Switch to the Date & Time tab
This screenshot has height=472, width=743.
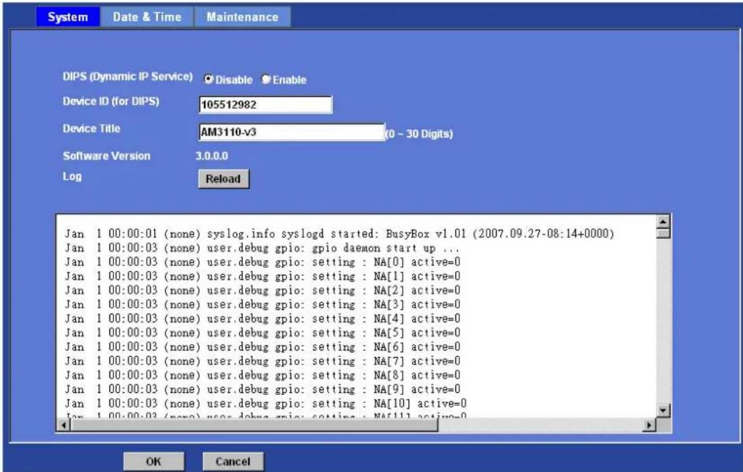pyautogui.click(x=147, y=17)
